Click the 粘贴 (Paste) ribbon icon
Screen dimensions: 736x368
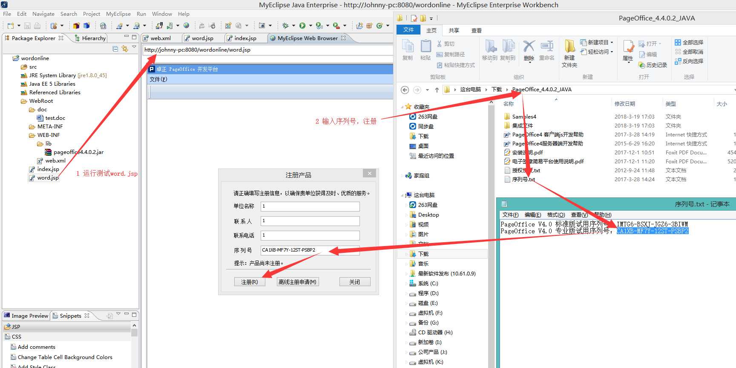pos(425,50)
